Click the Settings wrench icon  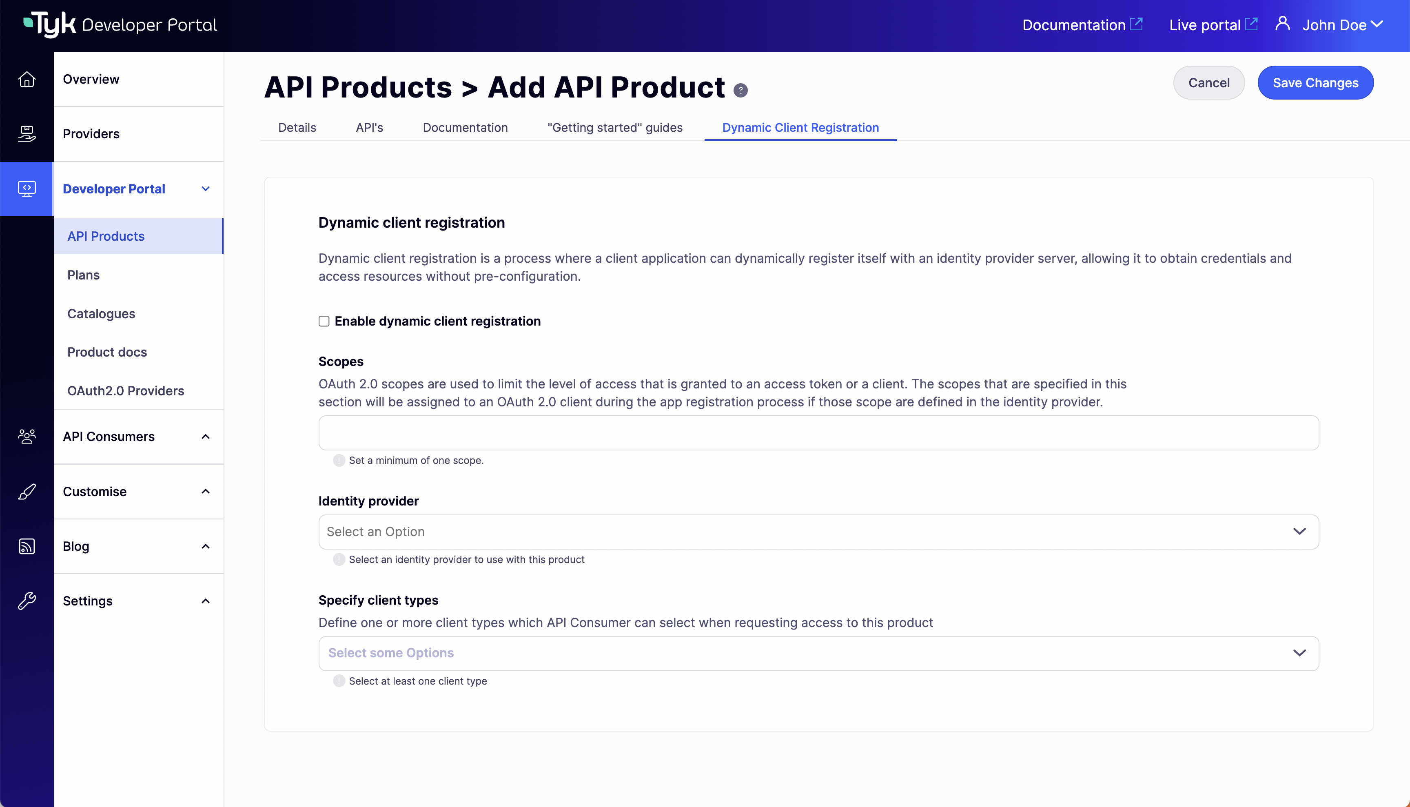click(27, 601)
